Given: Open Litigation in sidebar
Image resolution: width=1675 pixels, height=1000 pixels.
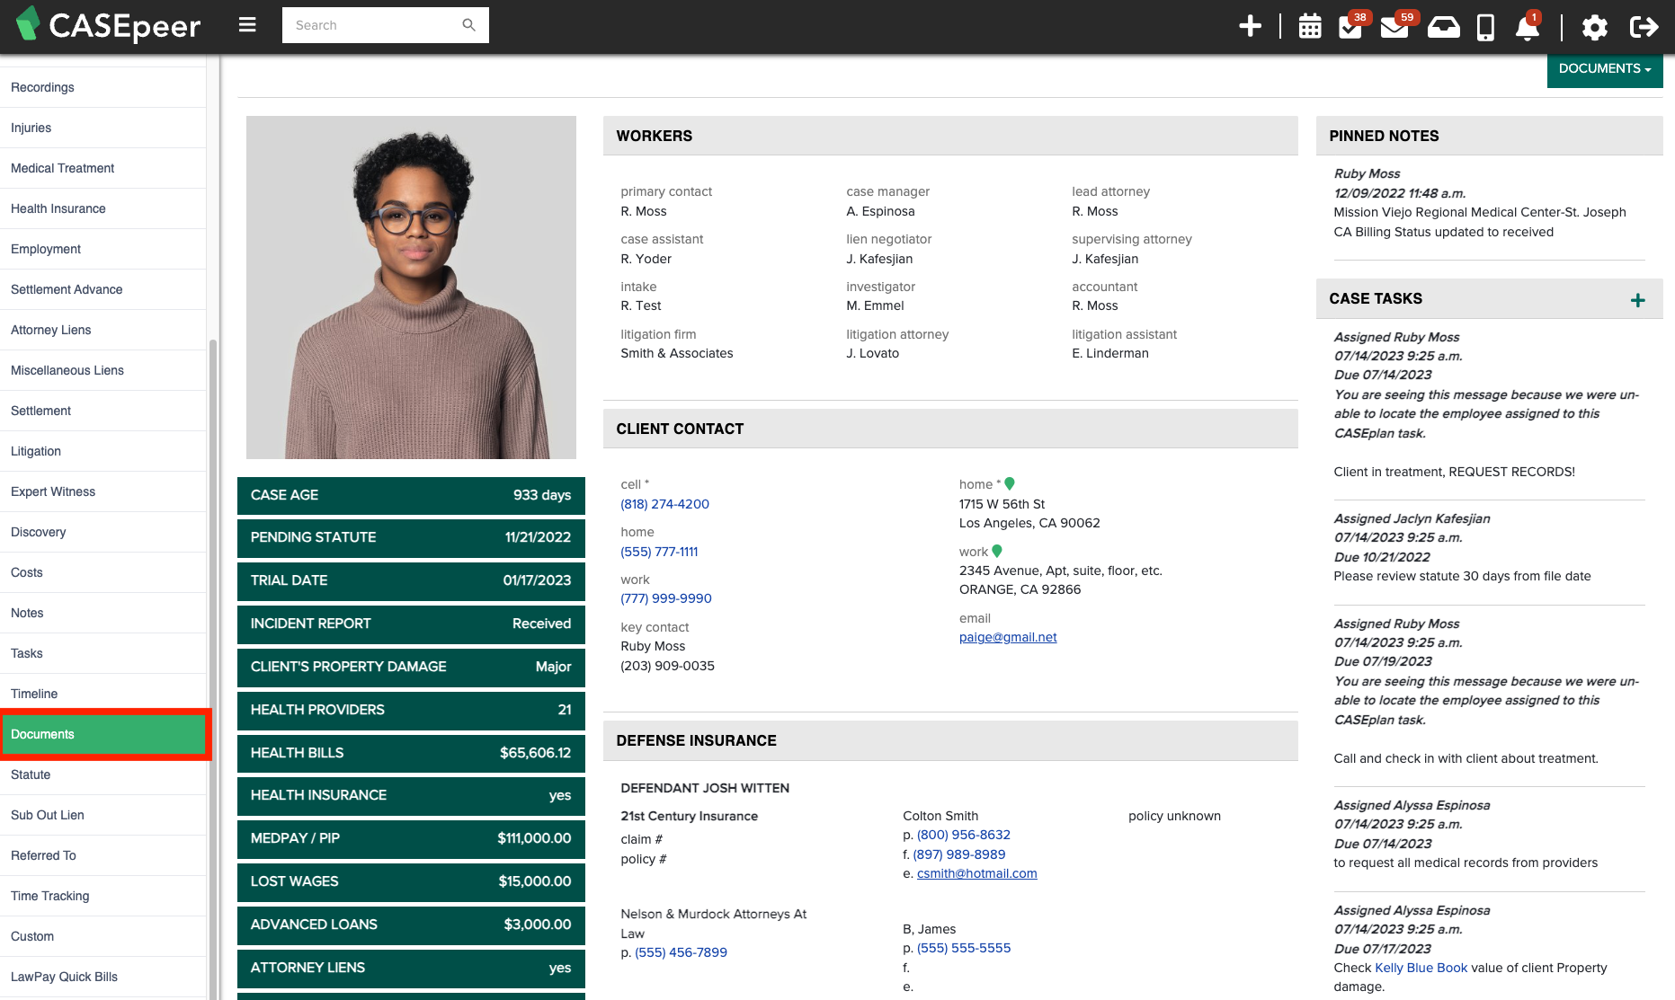Looking at the screenshot, I should tap(103, 451).
